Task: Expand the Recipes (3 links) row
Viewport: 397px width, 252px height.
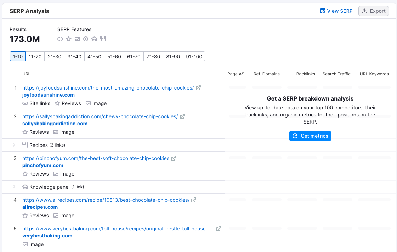Action: coord(14,145)
